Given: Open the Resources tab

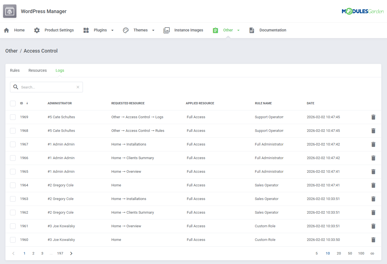Looking at the screenshot, I should pyautogui.click(x=38, y=70).
